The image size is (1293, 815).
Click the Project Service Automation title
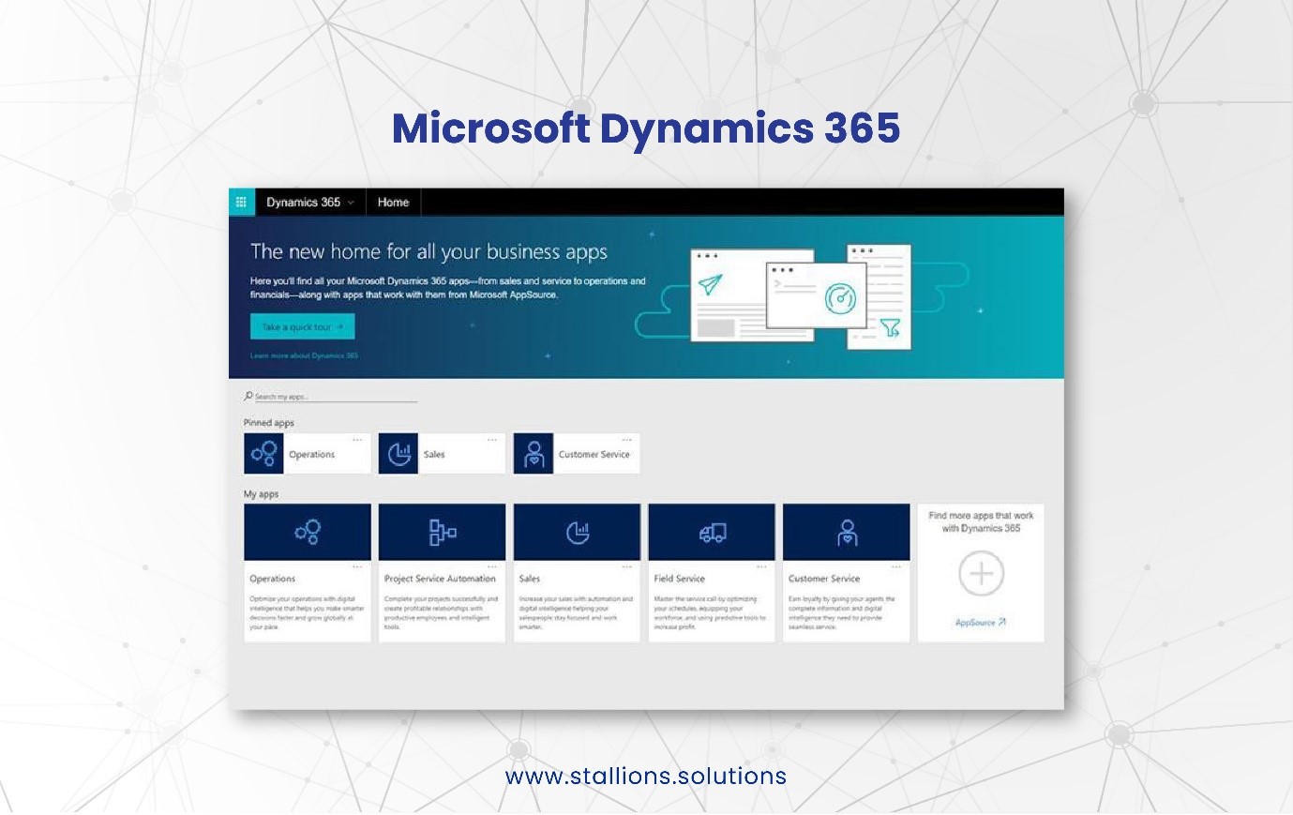pos(440,579)
